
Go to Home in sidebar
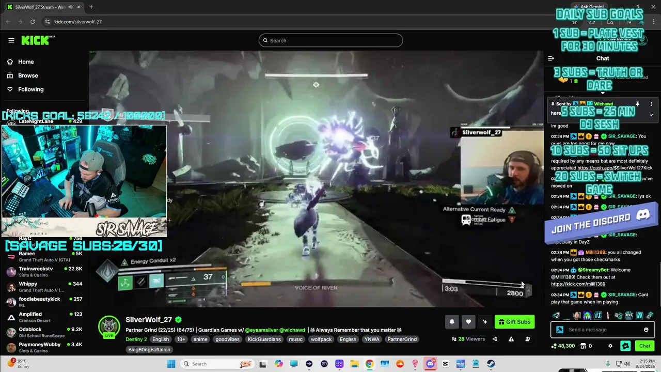click(21, 61)
